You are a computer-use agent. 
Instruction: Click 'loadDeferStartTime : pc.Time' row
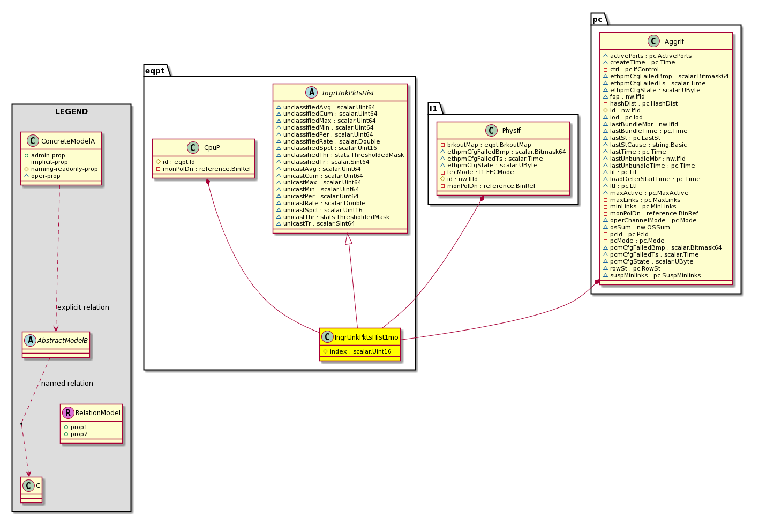click(655, 179)
